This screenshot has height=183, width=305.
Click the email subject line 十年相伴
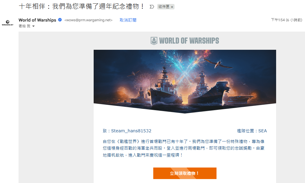[82, 6]
